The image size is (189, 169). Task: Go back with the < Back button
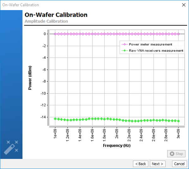coord(141,164)
